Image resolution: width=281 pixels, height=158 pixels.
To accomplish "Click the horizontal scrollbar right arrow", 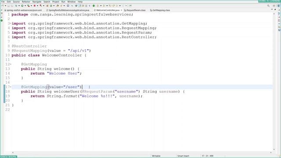I will (x=271, y=152).
